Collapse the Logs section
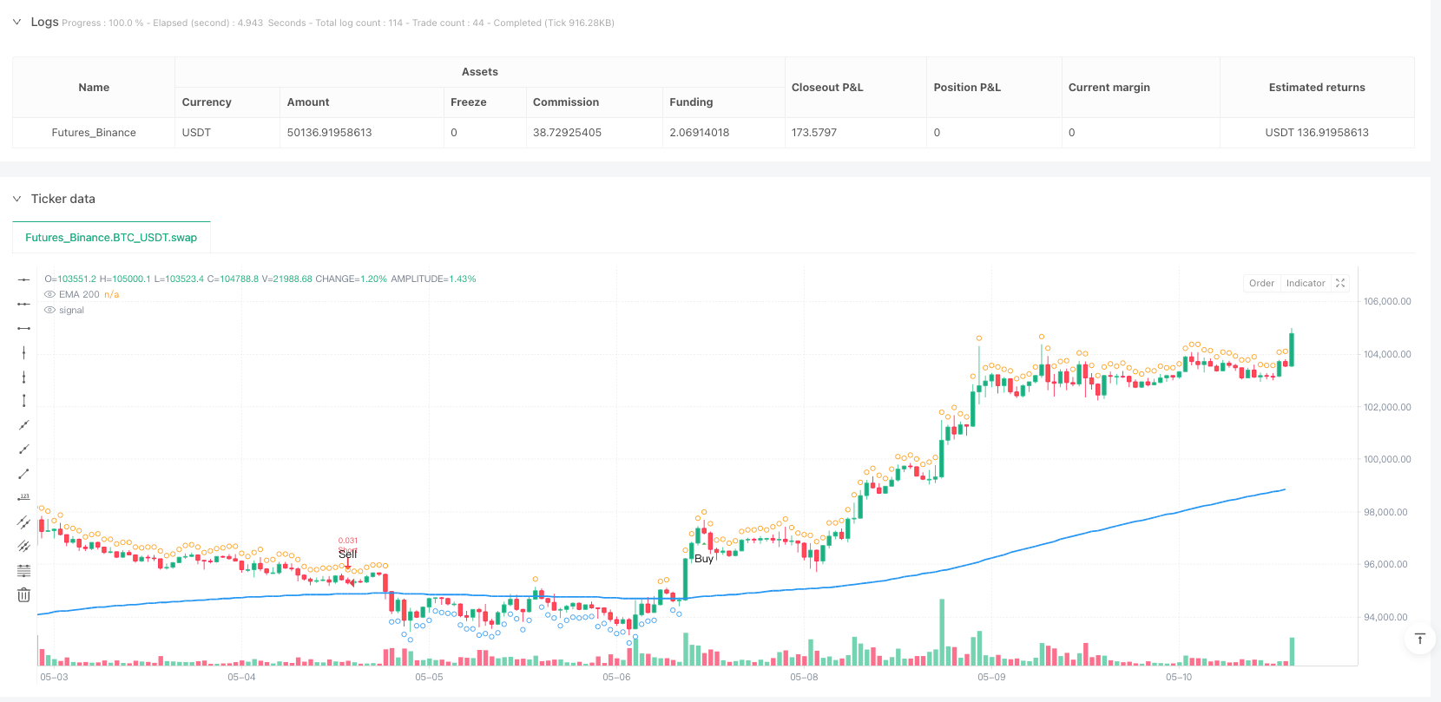The image size is (1441, 702). pyautogui.click(x=16, y=22)
